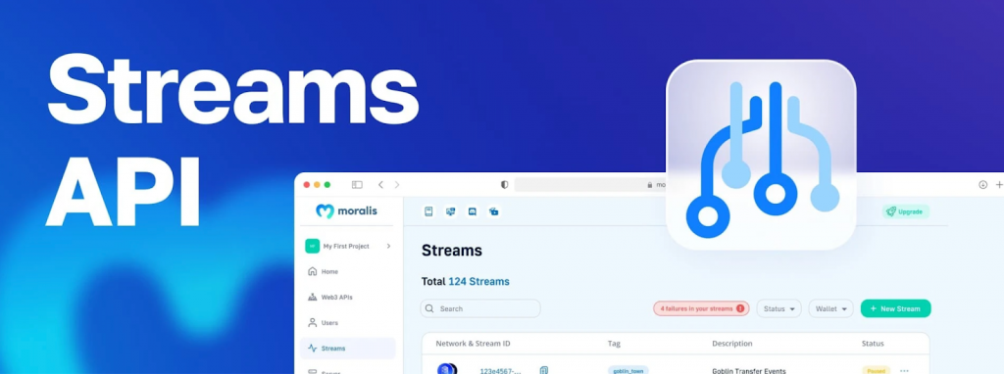Open a new browser tab with the plus icon

tap(999, 185)
